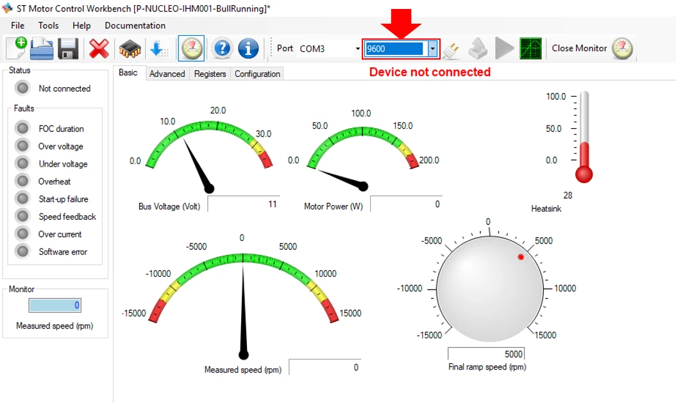The image size is (676, 403).
Task: Click the Heatsink thermometer gauge
Action: (584, 137)
